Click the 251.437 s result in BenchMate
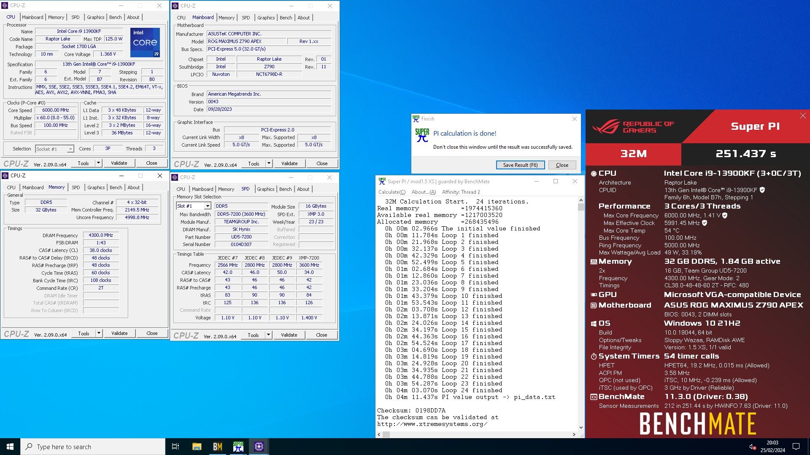The image size is (810, 455). coord(745,154)
